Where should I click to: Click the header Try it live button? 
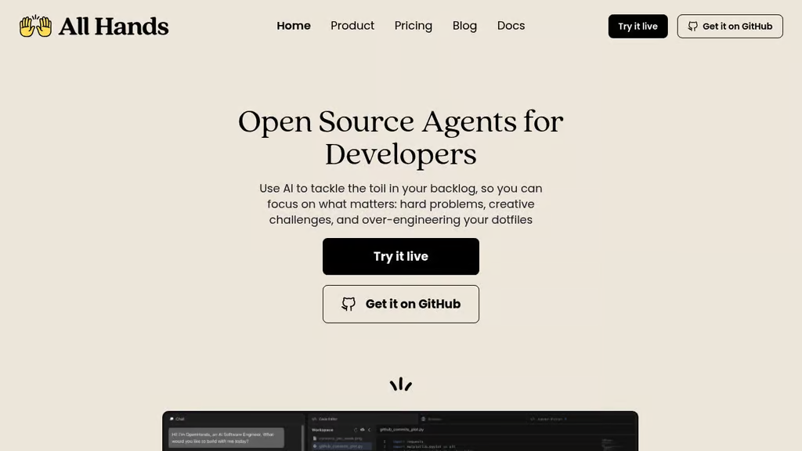tap(638, 26)
